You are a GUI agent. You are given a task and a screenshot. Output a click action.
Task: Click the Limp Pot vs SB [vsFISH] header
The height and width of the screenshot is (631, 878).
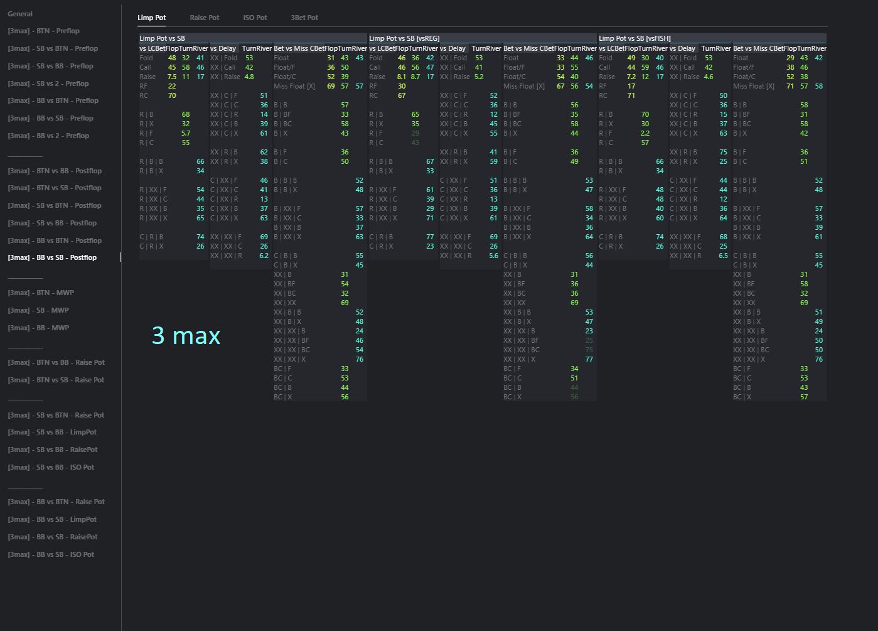click(x=634, y=38)
